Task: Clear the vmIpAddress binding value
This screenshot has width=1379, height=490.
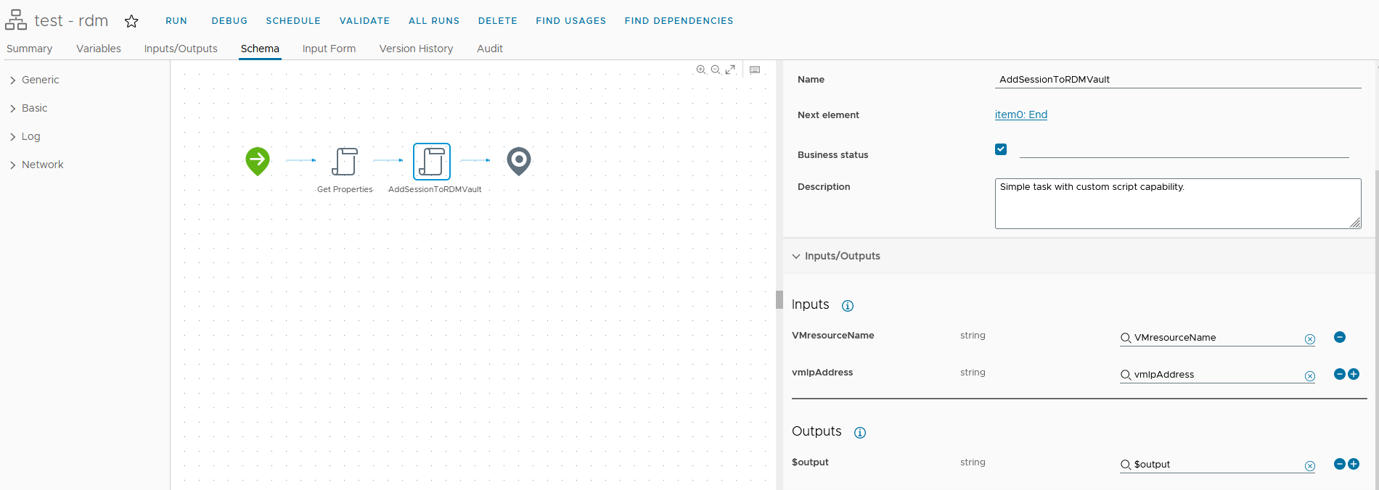Action: point(1310,376)
